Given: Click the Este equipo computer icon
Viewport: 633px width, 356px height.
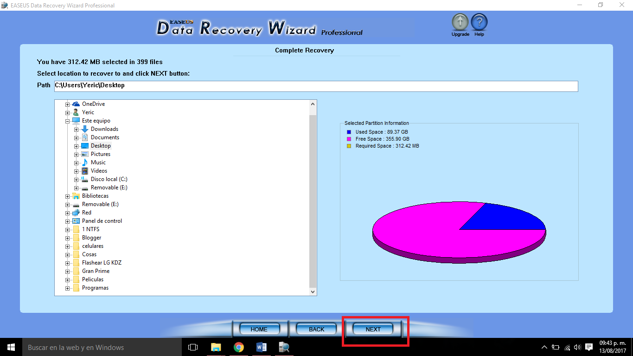Looking at the screenshot, I should 76,121.
